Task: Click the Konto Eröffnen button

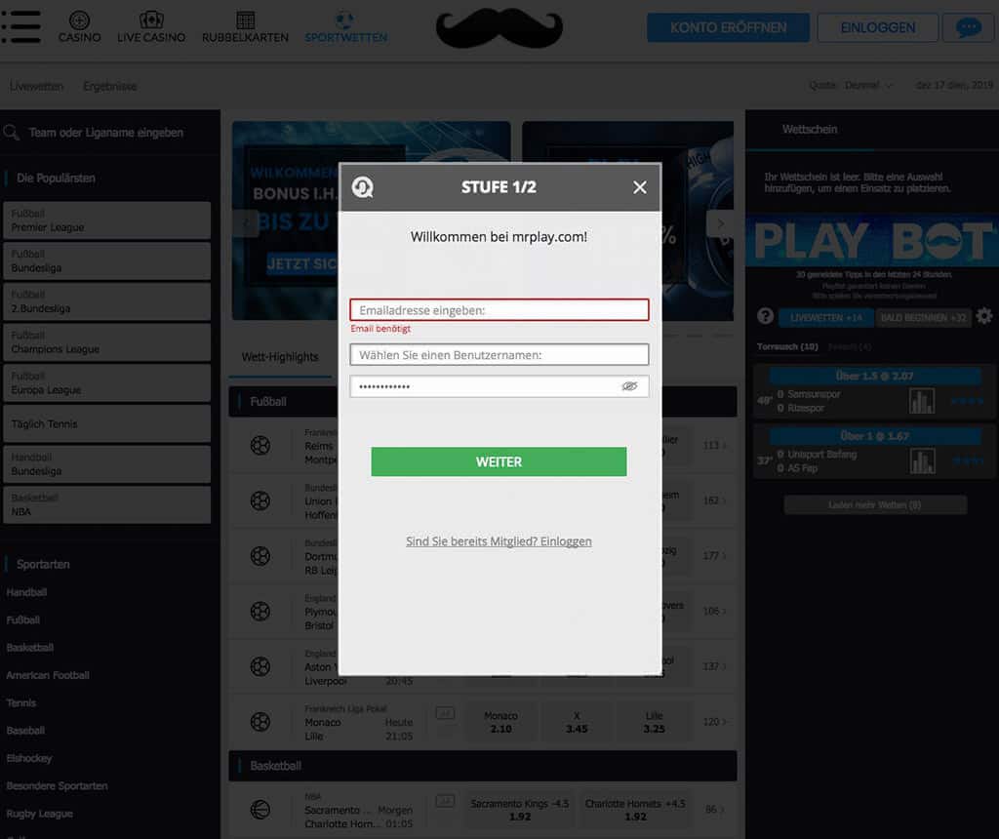Action: pos(728,27)
